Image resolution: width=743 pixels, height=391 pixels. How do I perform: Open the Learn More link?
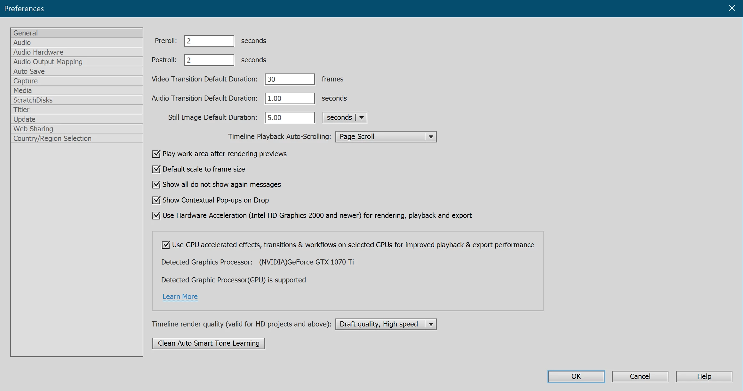point(180,297)
